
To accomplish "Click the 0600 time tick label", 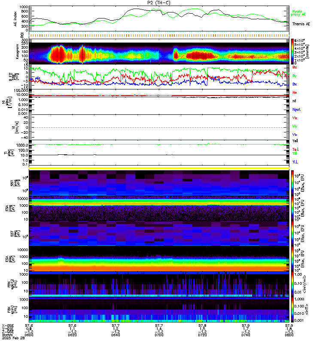I will click(29, 335).
